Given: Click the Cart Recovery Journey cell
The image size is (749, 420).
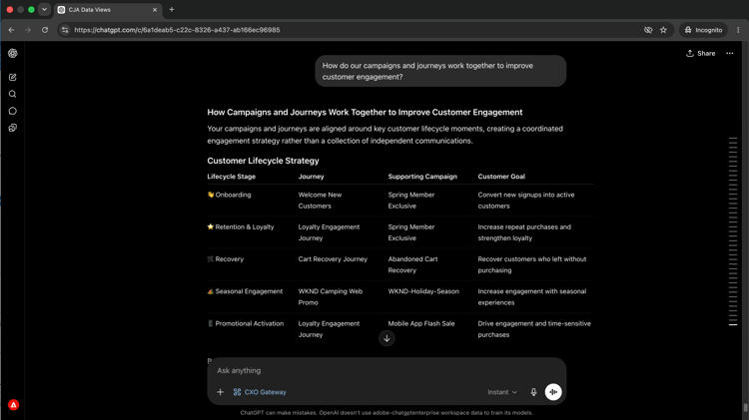Looking at the screenshot, I should 333,259.
